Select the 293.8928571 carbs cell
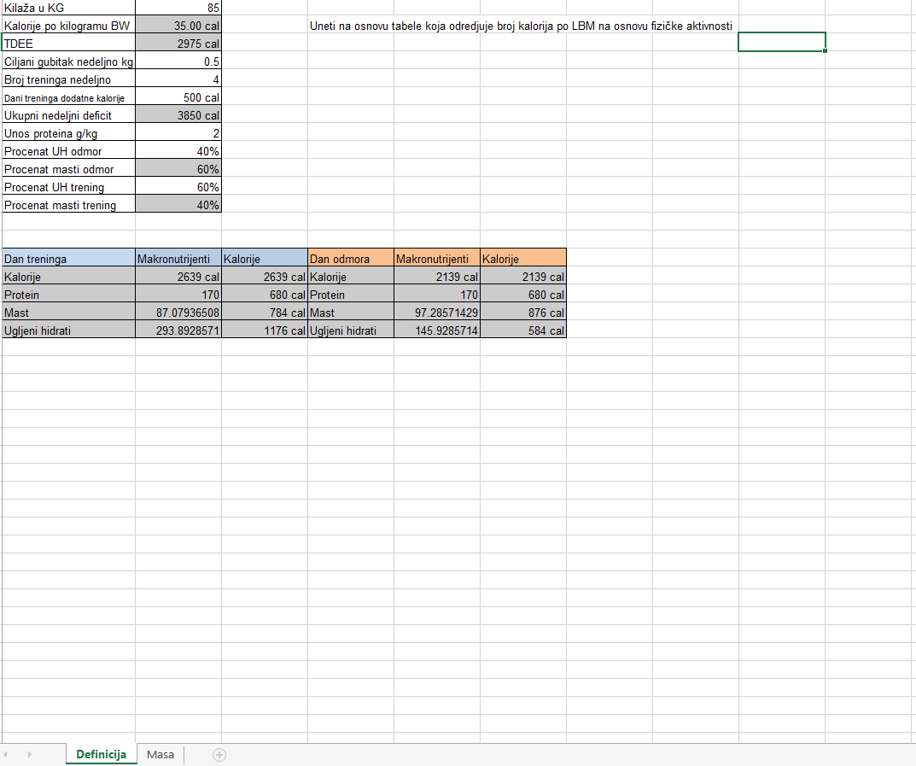This screenshot has width=916, height=766. [x=178, y=330]
